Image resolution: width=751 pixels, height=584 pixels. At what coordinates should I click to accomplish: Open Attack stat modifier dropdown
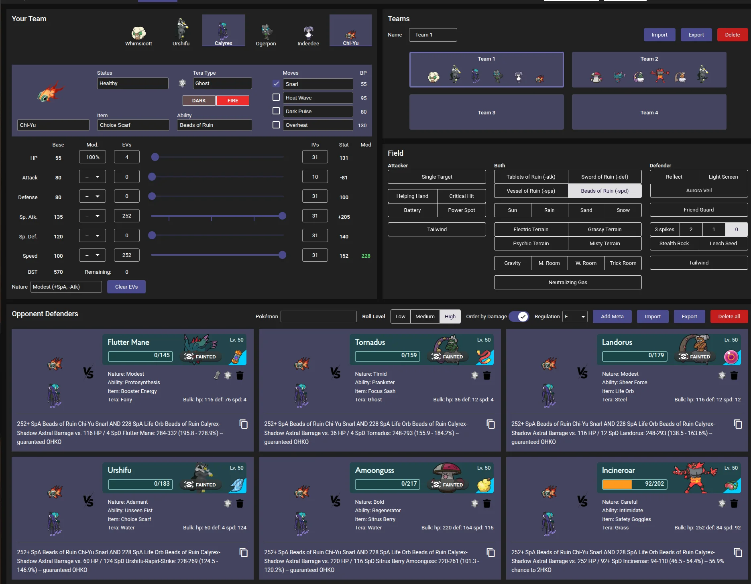[92, 177]
